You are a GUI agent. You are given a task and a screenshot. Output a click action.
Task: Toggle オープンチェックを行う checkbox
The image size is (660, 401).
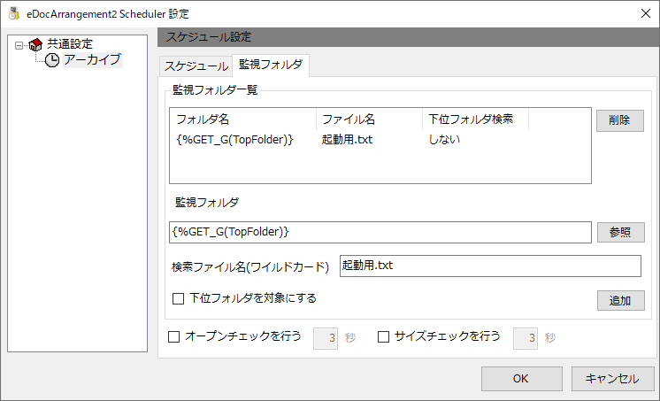tap(173, 336)
